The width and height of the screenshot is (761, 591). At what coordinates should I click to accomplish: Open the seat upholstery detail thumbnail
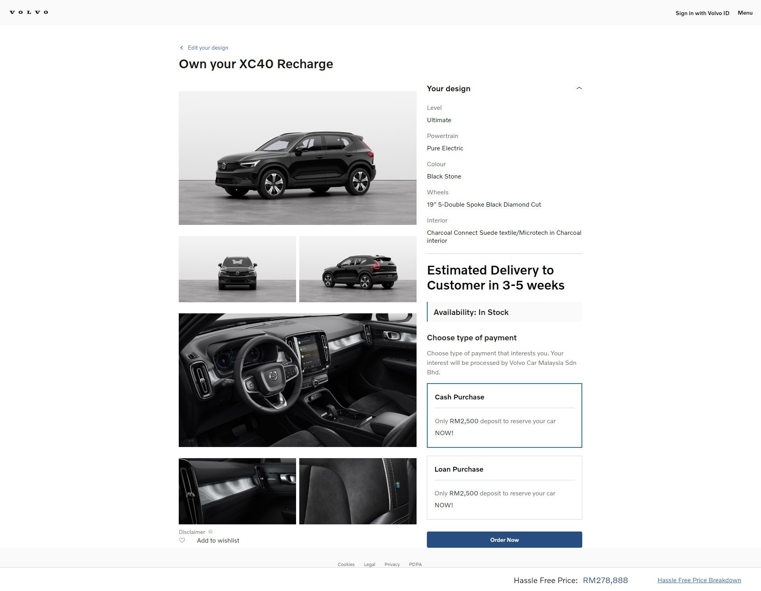(358, 491)
